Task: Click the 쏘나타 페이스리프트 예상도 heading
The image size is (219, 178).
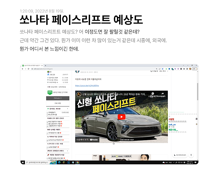Action: (x=81, y=20)
